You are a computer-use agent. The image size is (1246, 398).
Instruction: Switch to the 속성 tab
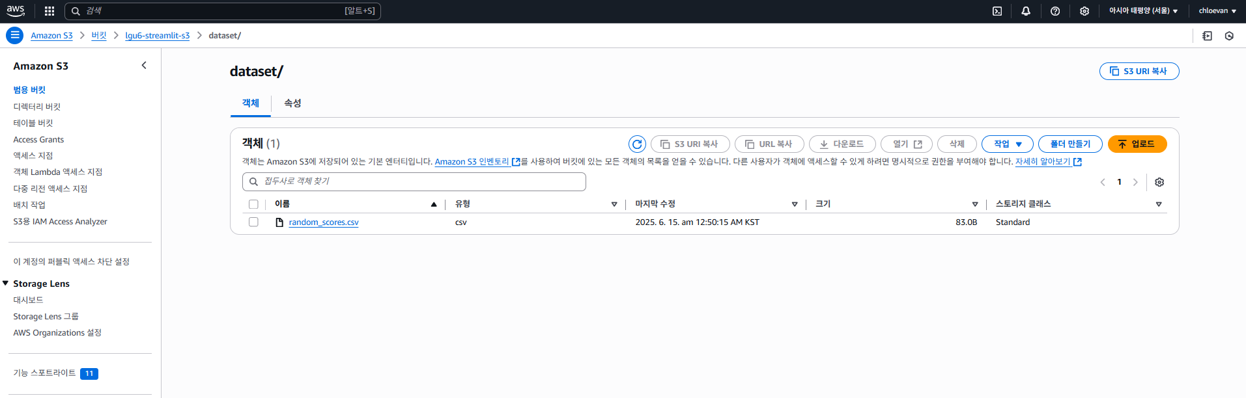coord(292,103)
